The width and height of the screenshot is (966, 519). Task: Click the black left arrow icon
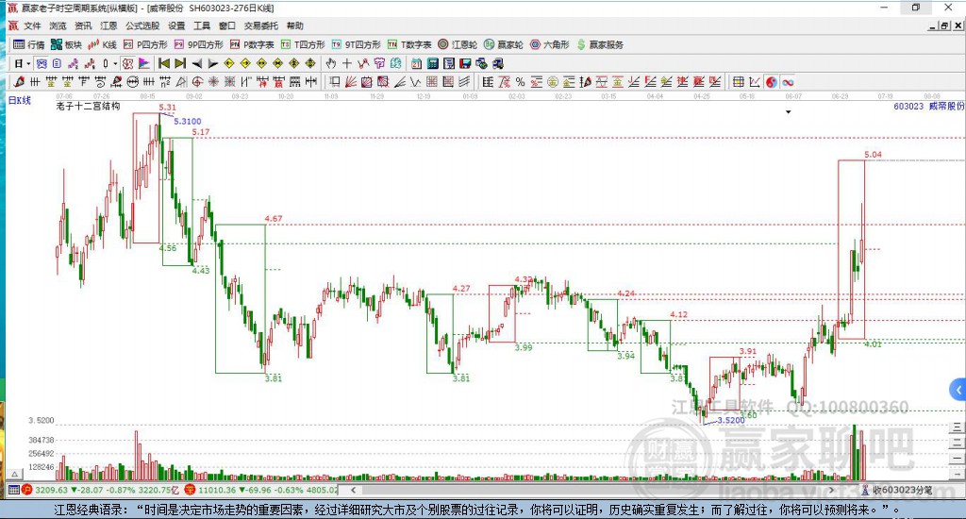(x=196, y=63)
